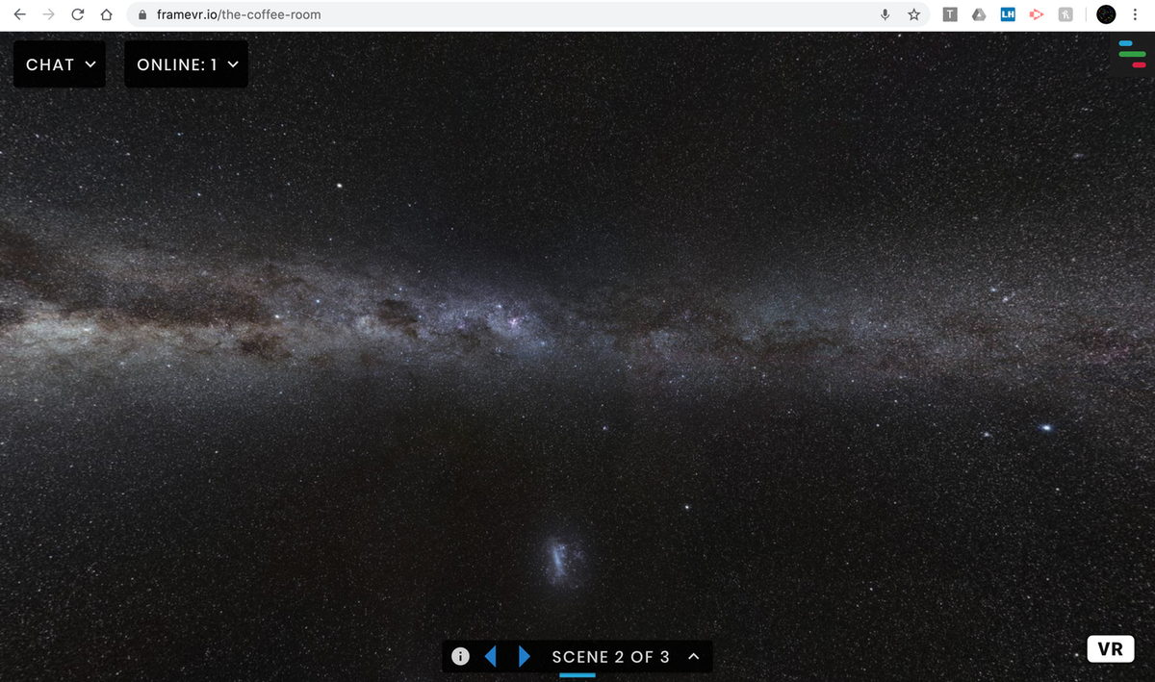Bookmark this page with the star icon

[913, 15]
